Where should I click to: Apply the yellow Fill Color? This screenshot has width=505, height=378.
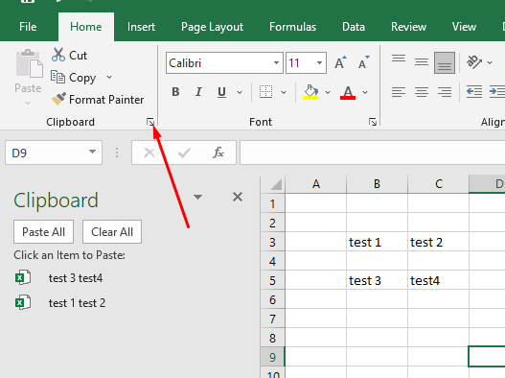point(310,92)
